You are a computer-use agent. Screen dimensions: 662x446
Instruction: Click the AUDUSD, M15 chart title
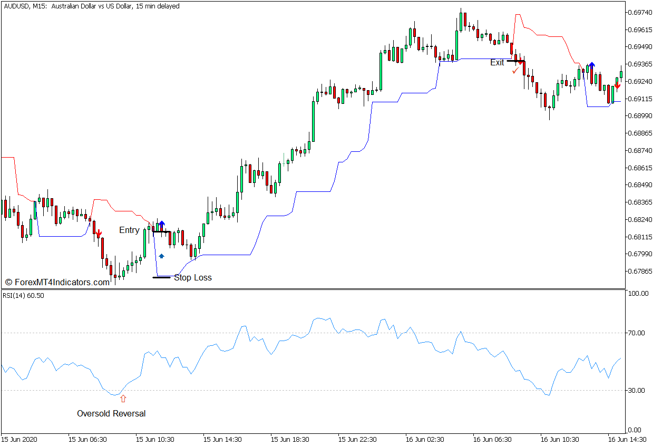(91, 6)
